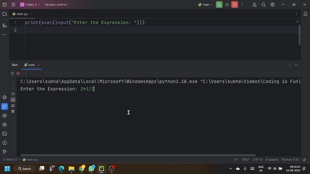Open editor tabs options menu
This screenshot has height=174, width=310.
(x=296, y=14)
